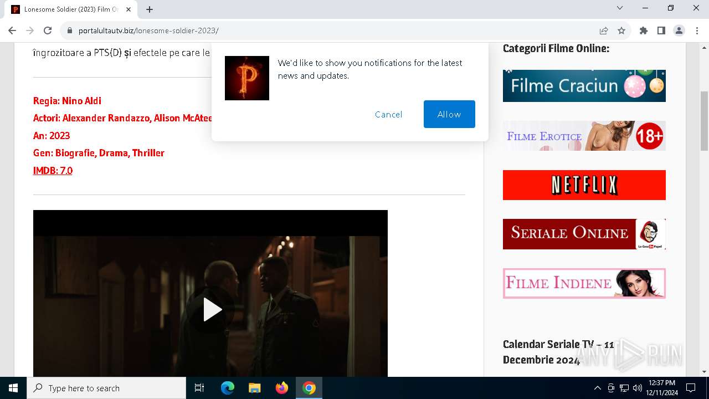Open a new browser tab

click(x=150, y=9)
